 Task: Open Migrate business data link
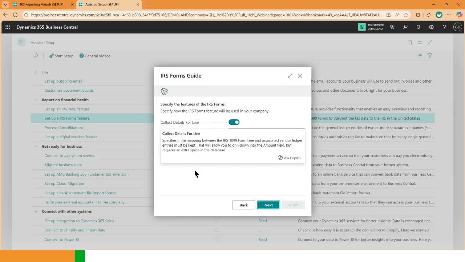(x=63, y=165)
